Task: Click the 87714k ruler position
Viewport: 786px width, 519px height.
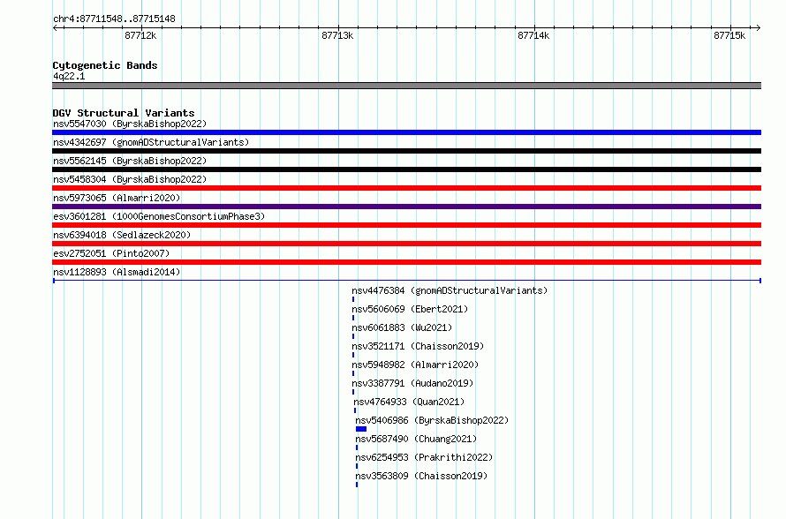Action: [533, 35]
